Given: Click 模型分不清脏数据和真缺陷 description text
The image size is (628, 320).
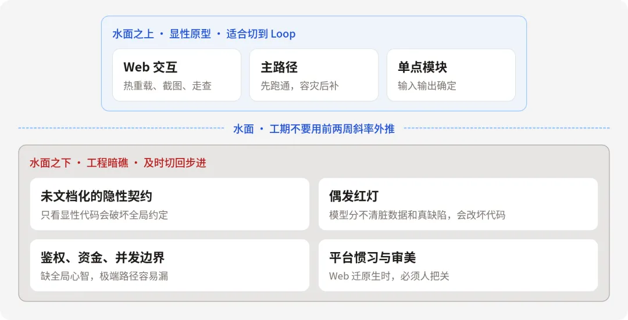Looking at the screenshot, I should click(388, 215).
